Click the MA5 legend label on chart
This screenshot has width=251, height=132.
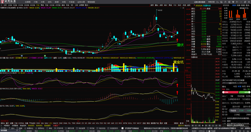tap(23, 8)
